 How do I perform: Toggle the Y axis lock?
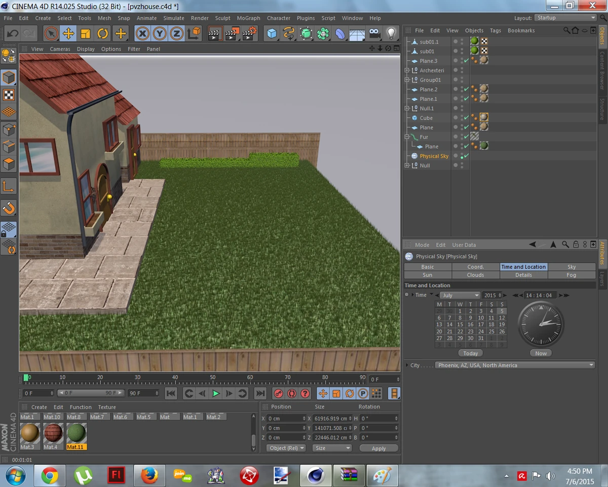159,33
